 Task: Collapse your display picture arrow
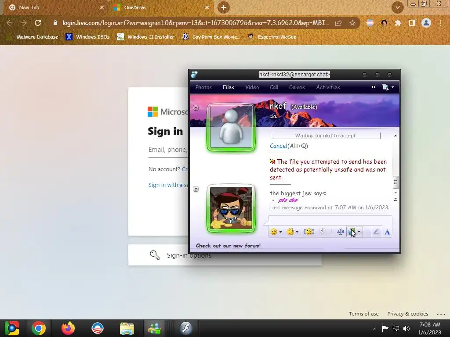[196, 189]
